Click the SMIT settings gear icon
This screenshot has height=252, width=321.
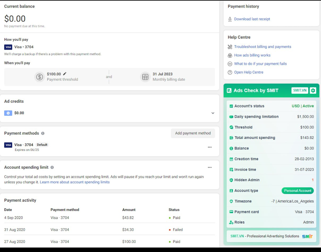tap(313, 90)
